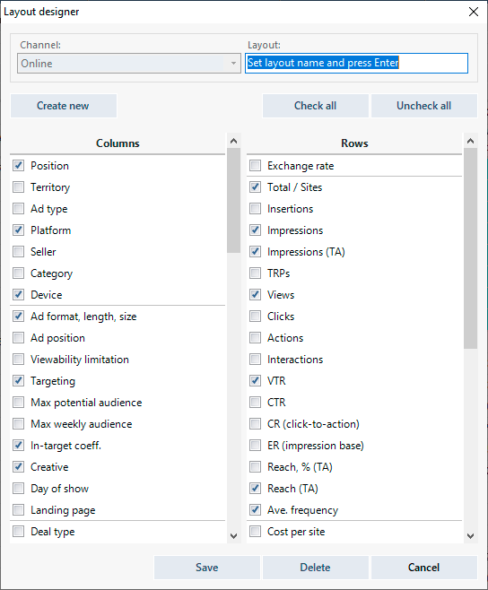Click Uncheck all button
This screenshot has height=590, width=488.
424,106
